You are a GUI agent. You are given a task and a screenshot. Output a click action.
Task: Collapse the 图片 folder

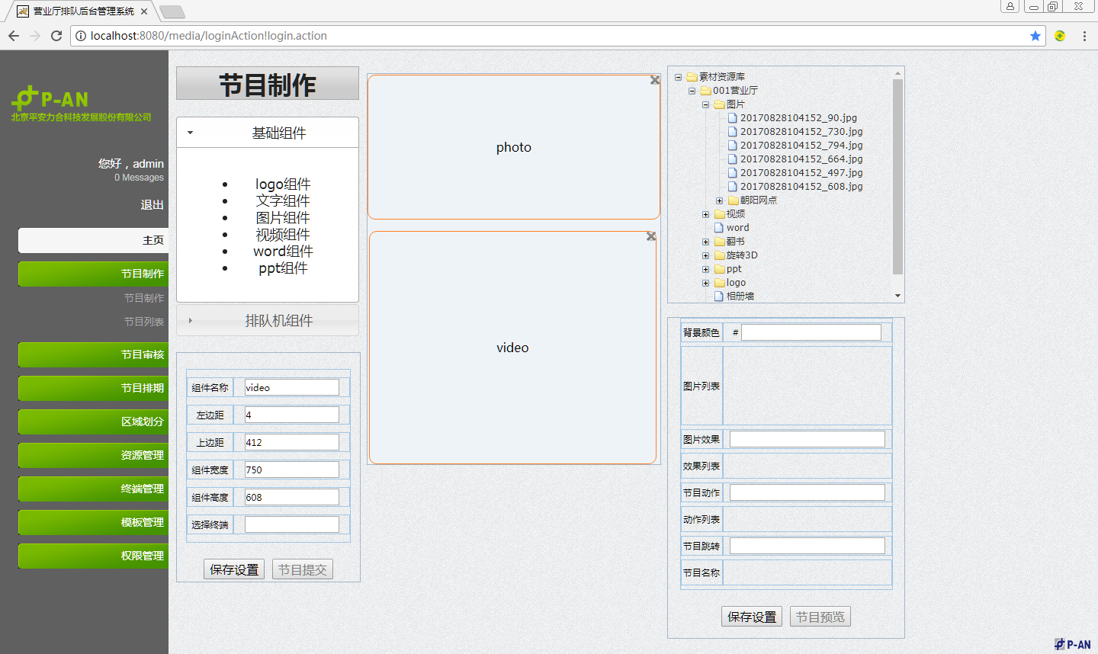pos(705,104)
